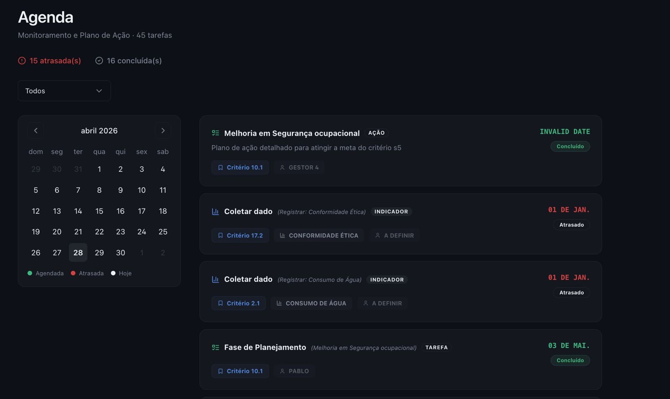The height and width of the screenshot is (399, 670).
Task: Click chart icon beside Consumo de Água Coletar dado
Action: pos(215,279)
